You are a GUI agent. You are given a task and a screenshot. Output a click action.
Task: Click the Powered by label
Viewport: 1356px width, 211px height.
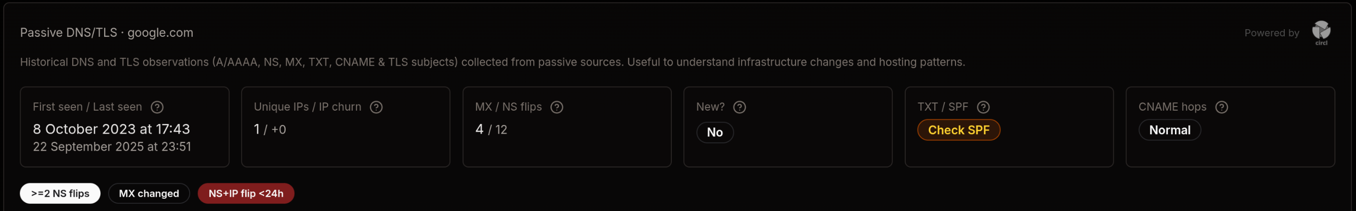tap(1271, 33)
